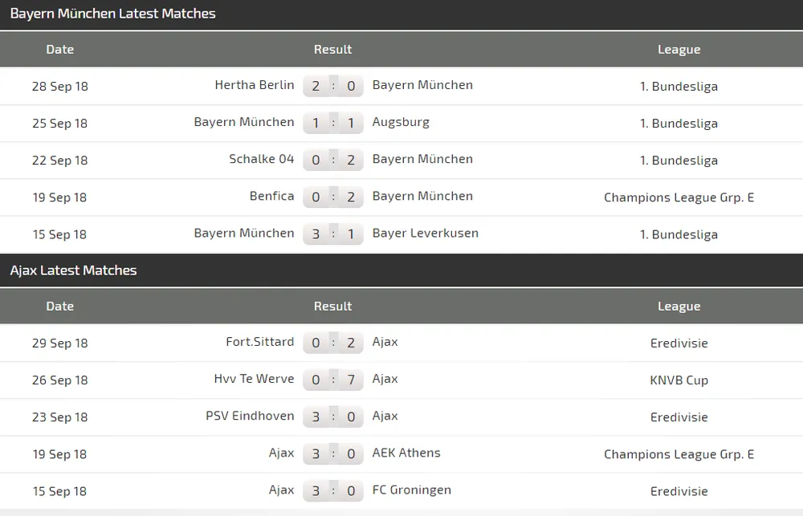Click Date column header in Bayern München table
Image resolution: width=803 pixels, height=516 pixels.
point(60,50)
